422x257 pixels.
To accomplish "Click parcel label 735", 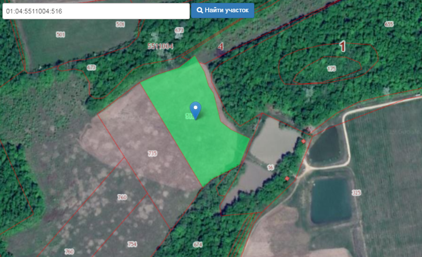I will pos(152,153).
